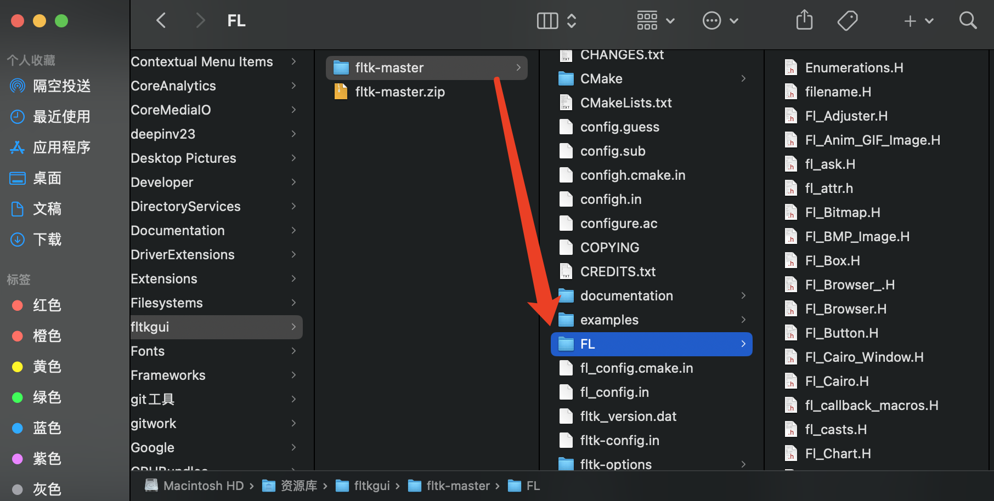Screen dimensions: 994x501
Task: Select the fltkgui folder
Action: click(216, 327)
